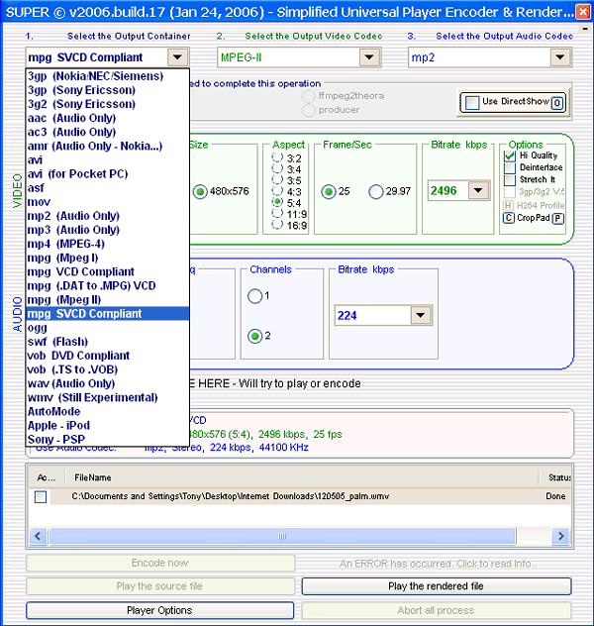Image resolution: width=594 pixels, height=626 pixels.
Task: Choose wmv (Still Experimental) entry
Action: [x=107, y=397]
